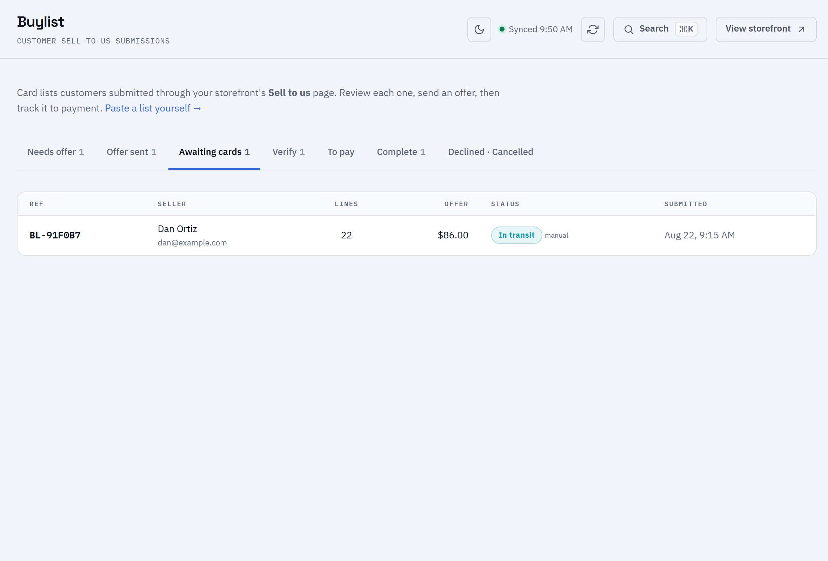
Task: Follow the Paste a list yourself link
Action: point(153,108)
